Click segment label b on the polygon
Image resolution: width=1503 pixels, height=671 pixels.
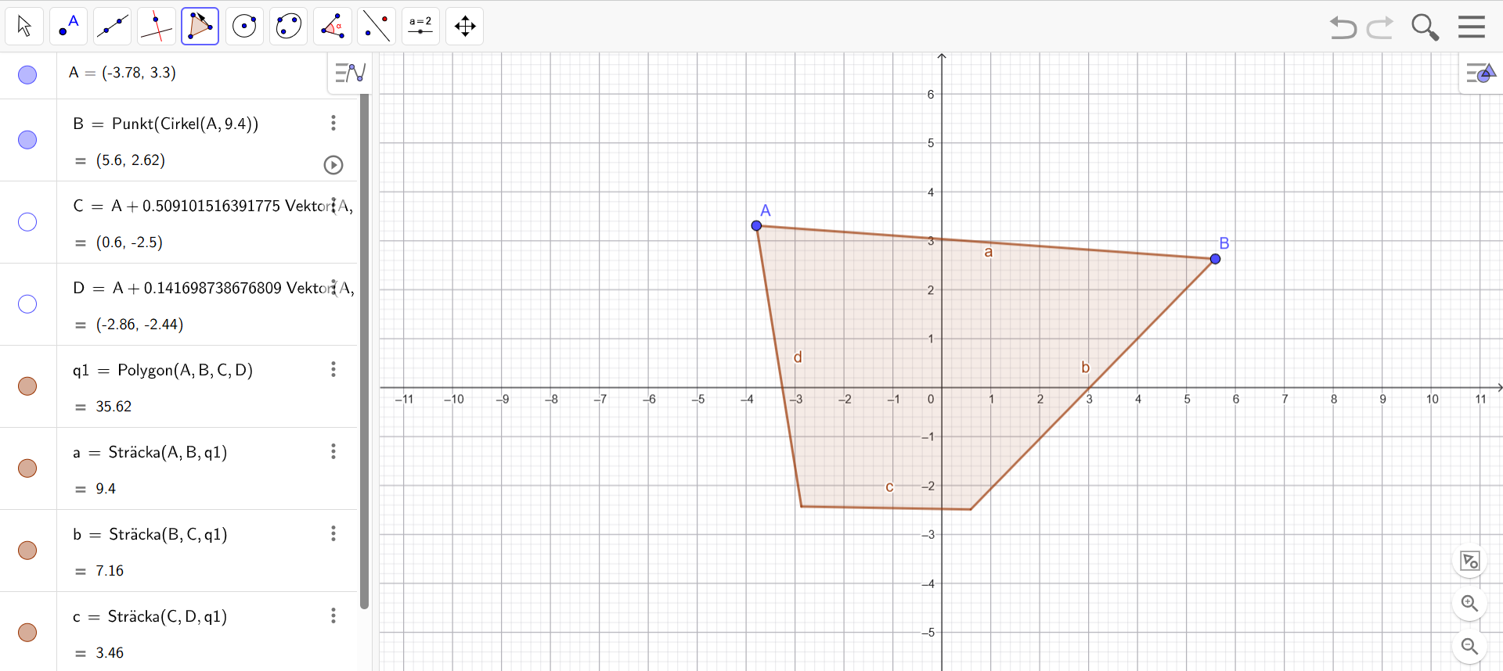1085,367
